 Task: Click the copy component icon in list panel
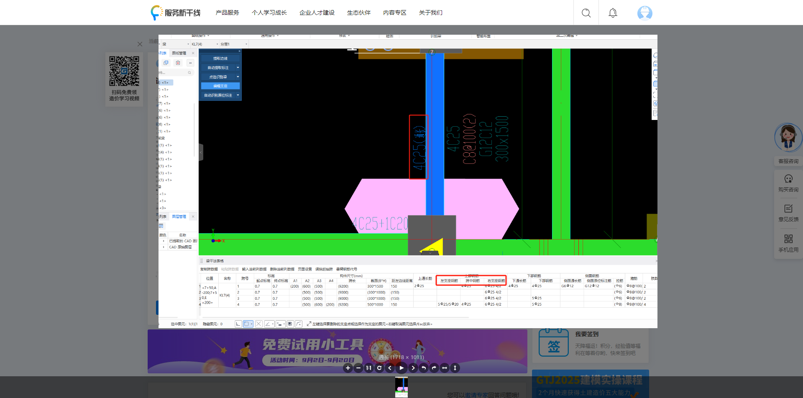(166, 63)
